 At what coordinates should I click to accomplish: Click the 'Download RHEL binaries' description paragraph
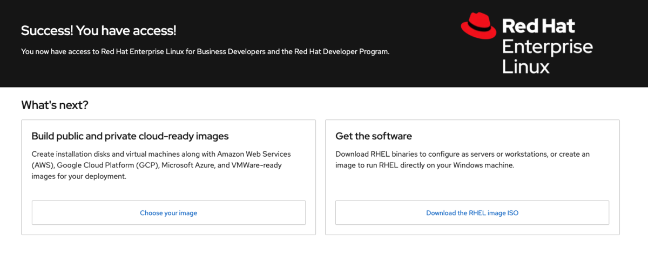(x=462, y=159)
